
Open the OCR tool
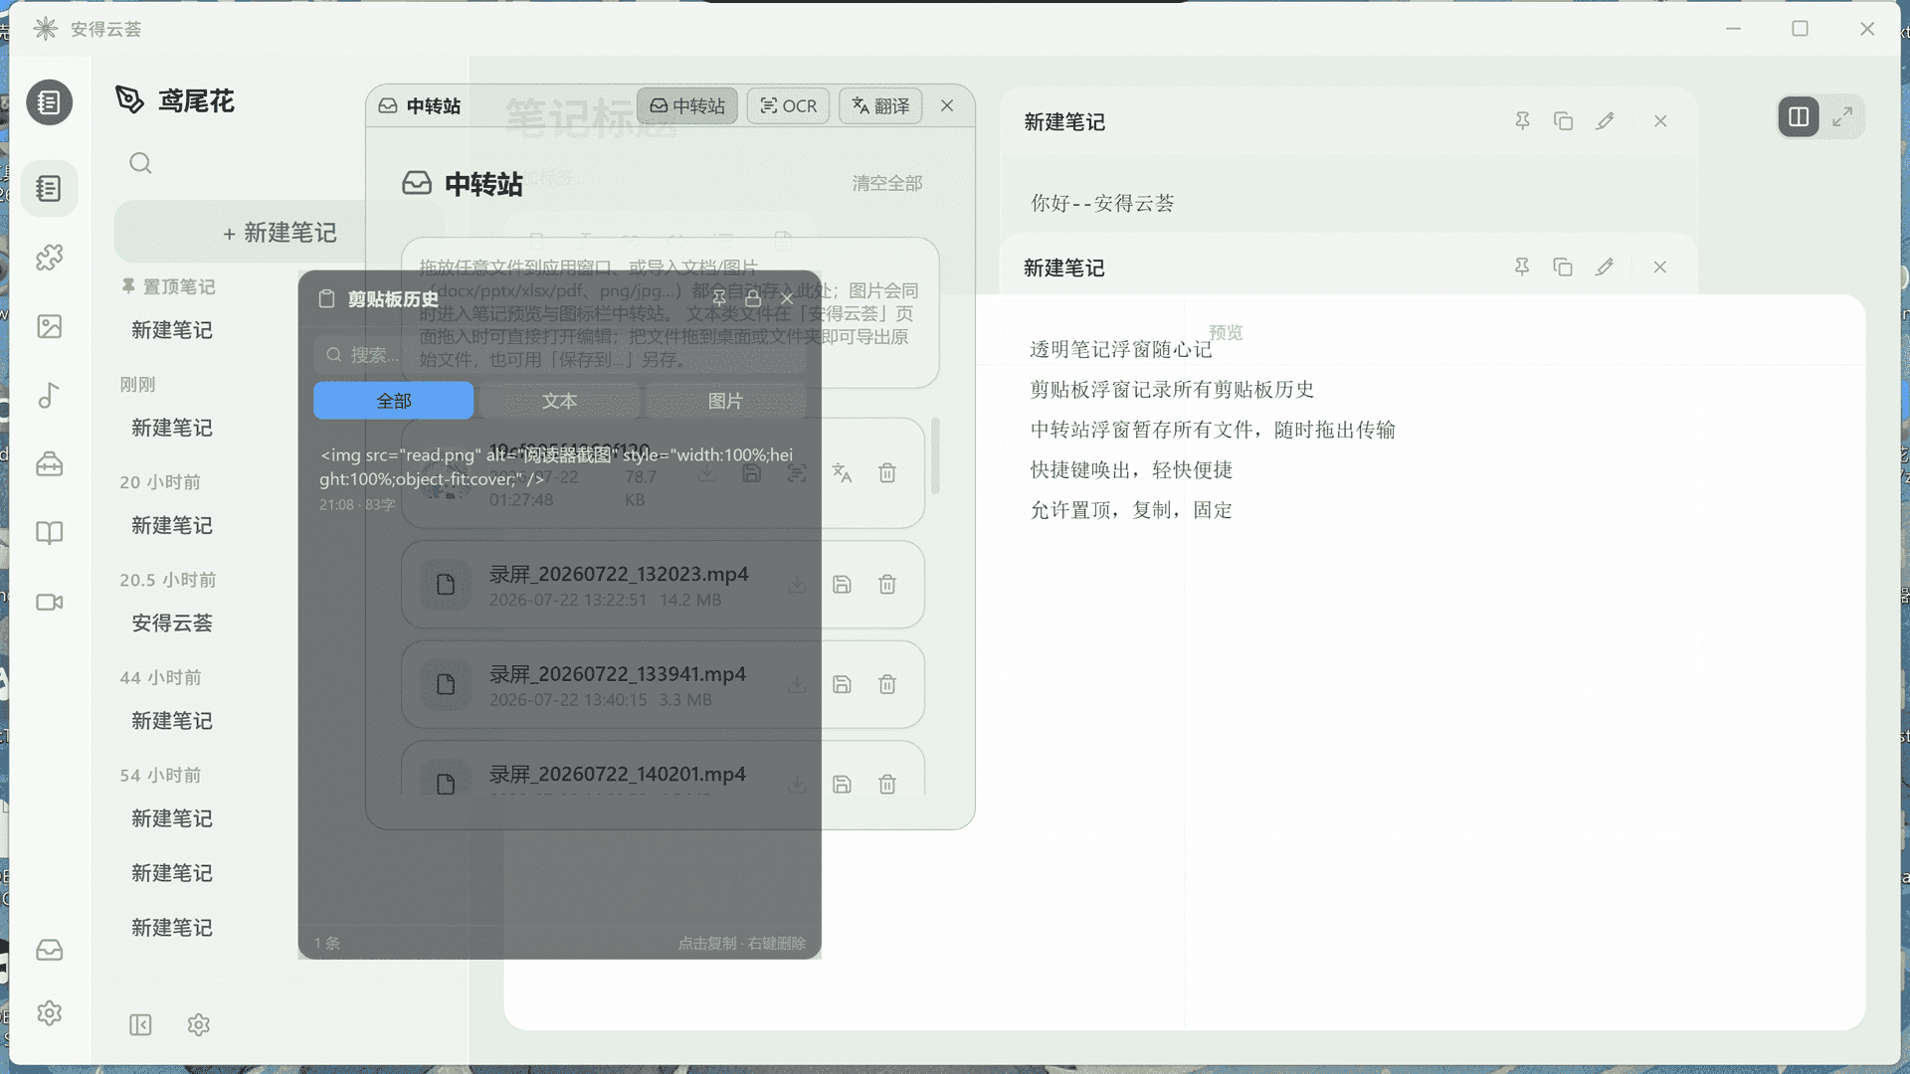(x=788, y=106)
